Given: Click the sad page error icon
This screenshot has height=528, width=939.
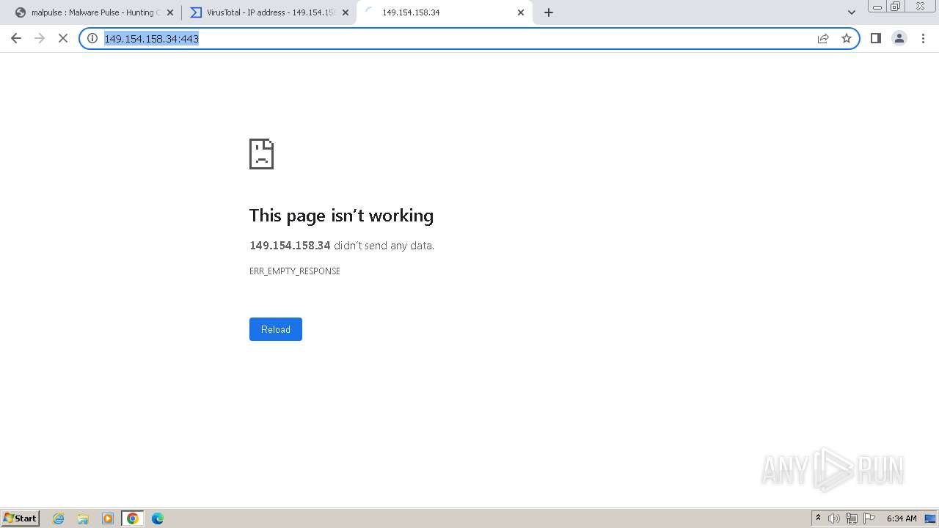Looking at the screenshot, I should (x=261, y=154).
